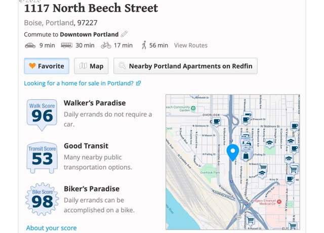Click the walking person commute icon
Image resolution: width=324 pixels, height=233 pixels.
tap(144, 45)
